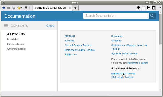
Task: Expand the dock actions arrow at toolbar end
Action: pos(160,8)
